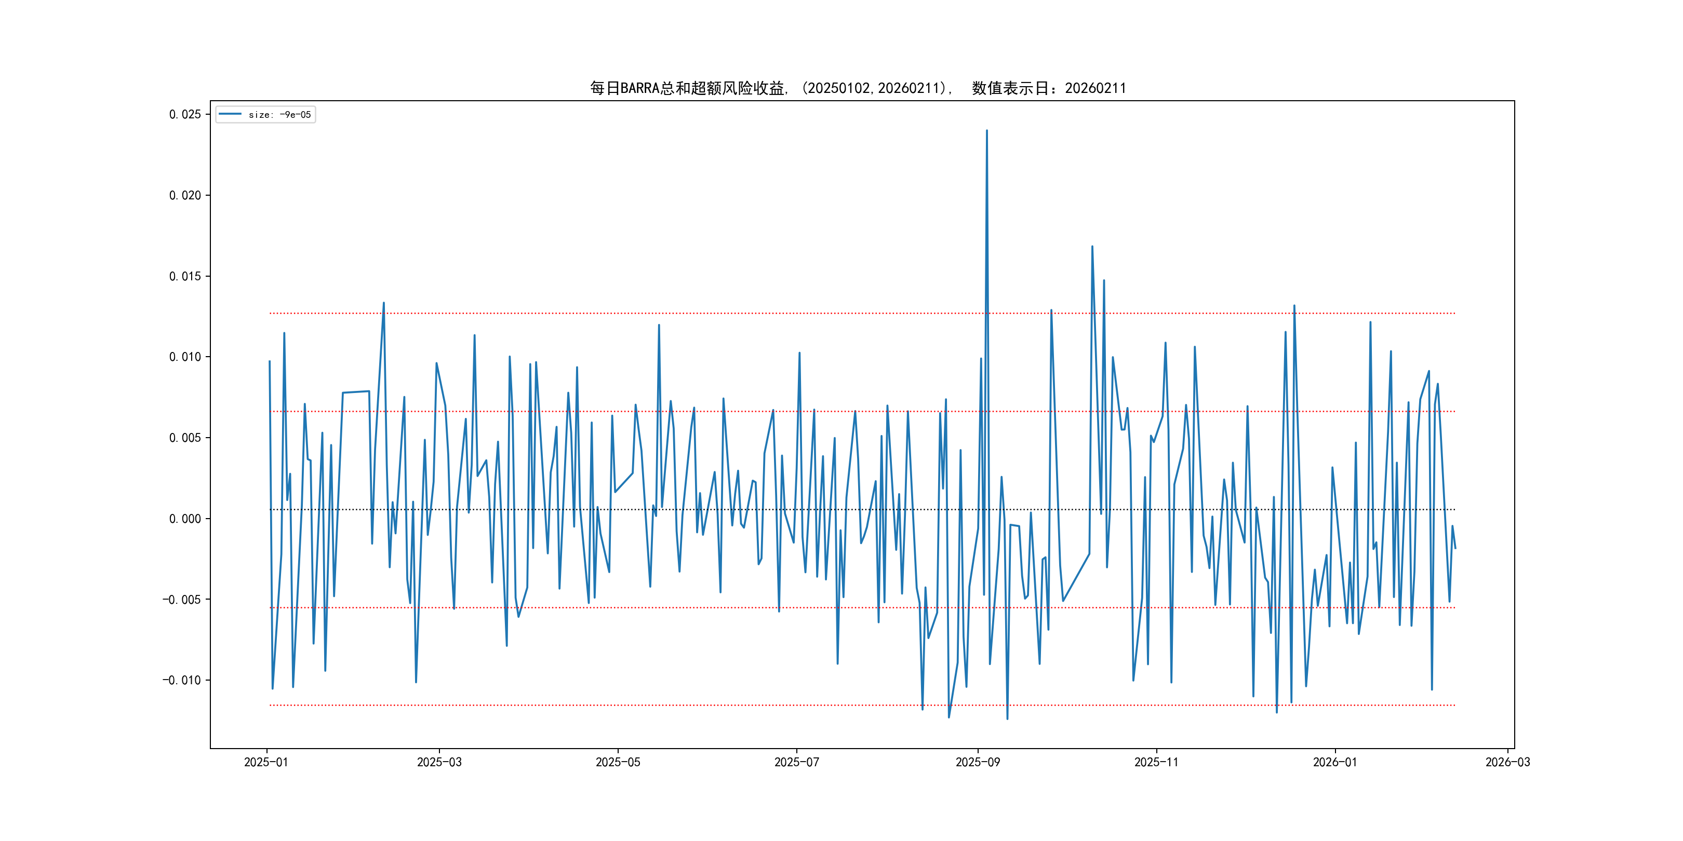
Task: Click the -0.005 y-axis tick label
Action: 182,600
